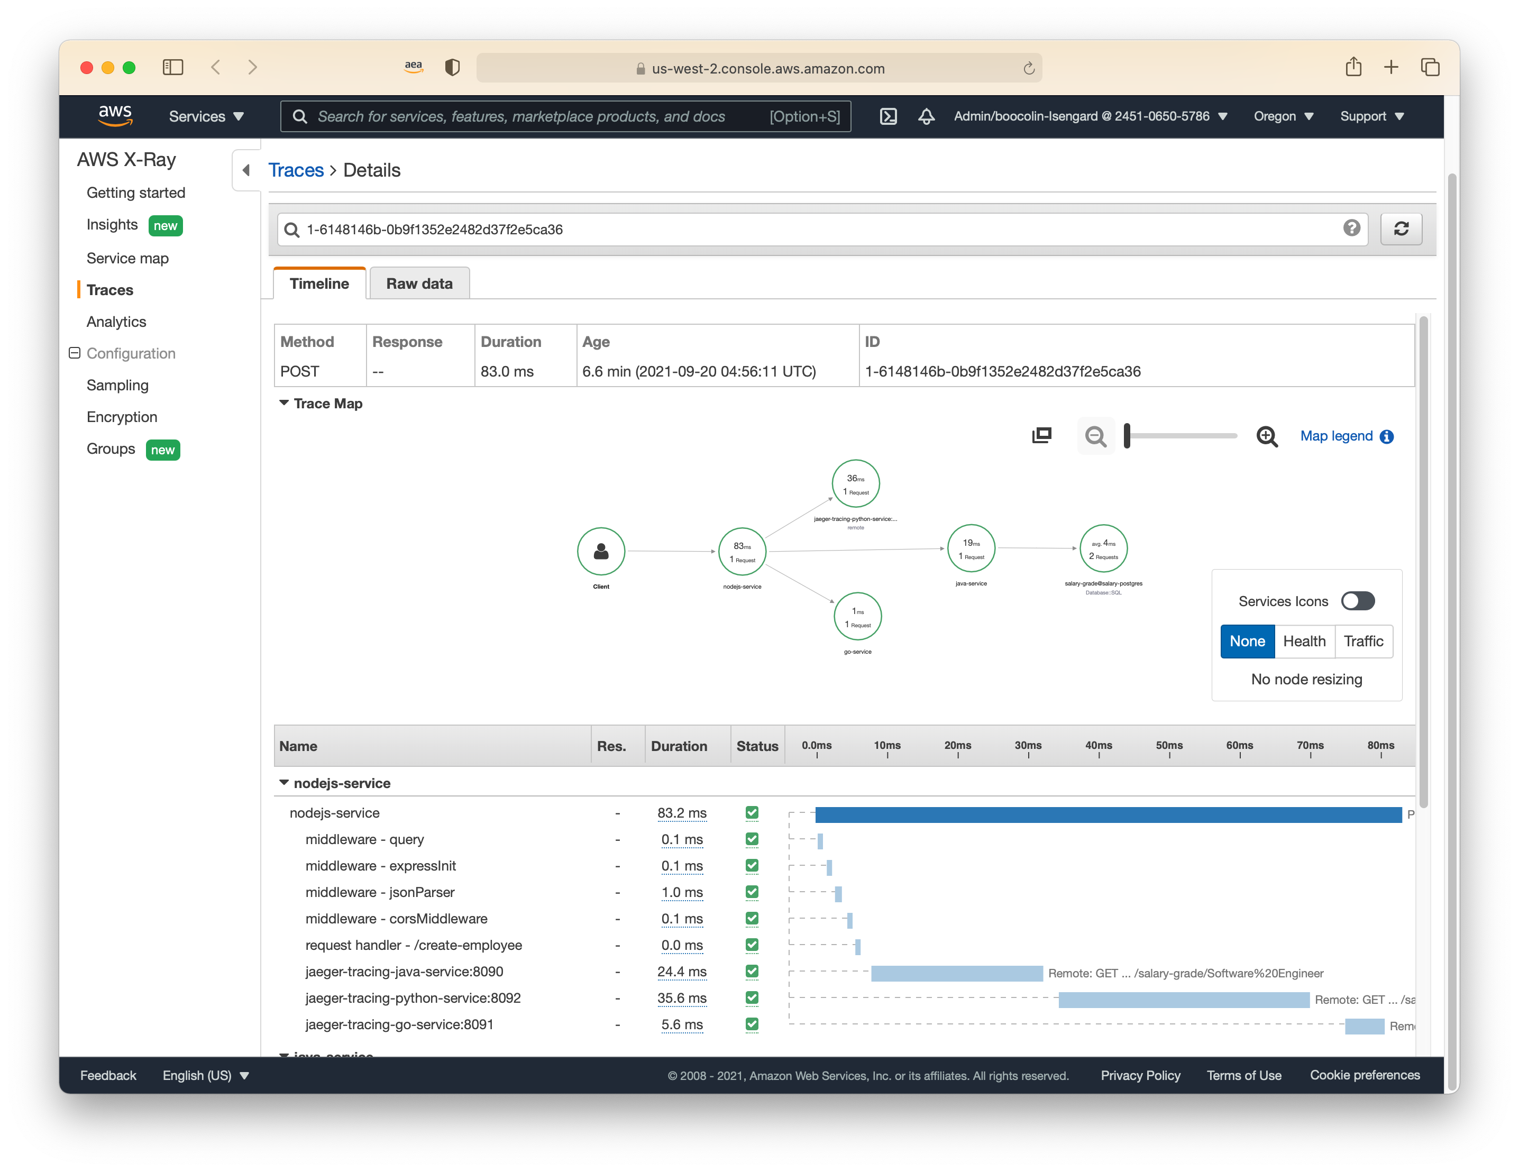Zoom out the trace map
This screenshot has height=1172, width=1519.
tap(1095, 436)
